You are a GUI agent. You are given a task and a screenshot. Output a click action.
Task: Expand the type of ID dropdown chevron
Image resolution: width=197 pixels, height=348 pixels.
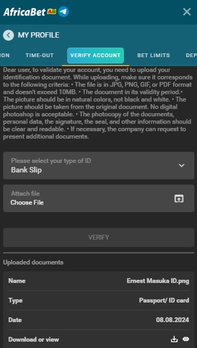click(182, 165)
